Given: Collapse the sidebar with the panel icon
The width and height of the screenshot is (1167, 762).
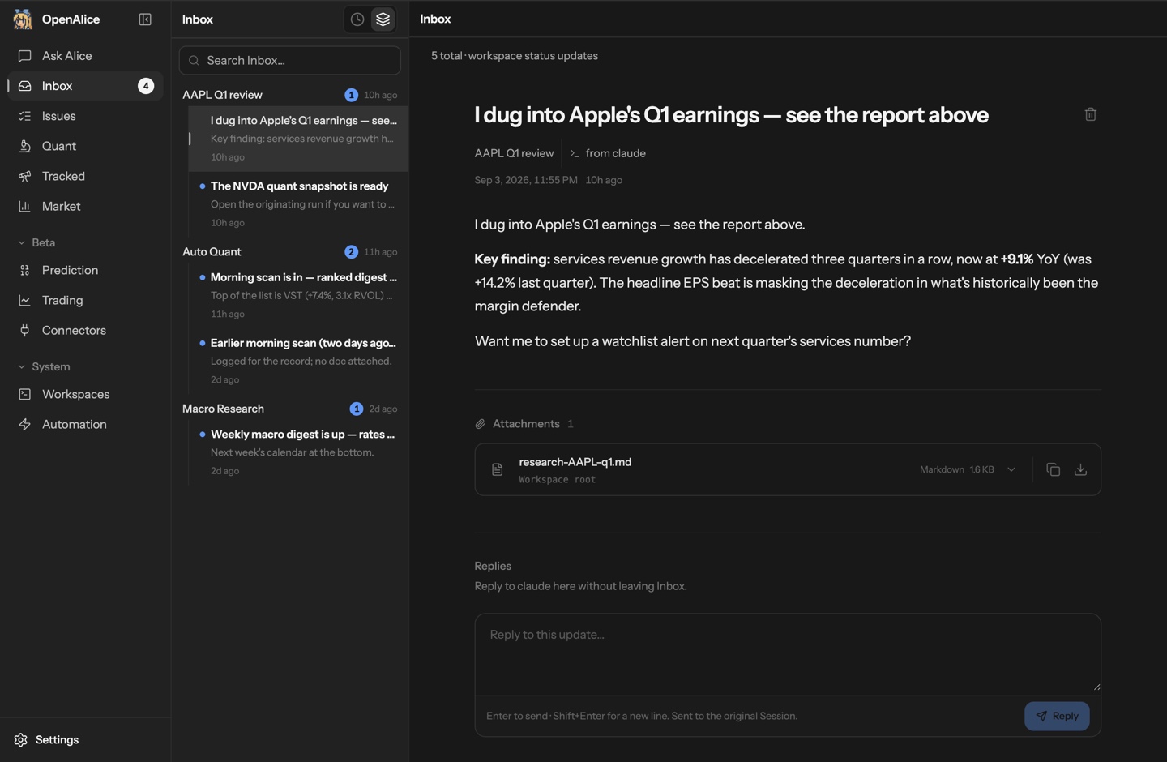Looking at the screenshot, I should point(145,19).
